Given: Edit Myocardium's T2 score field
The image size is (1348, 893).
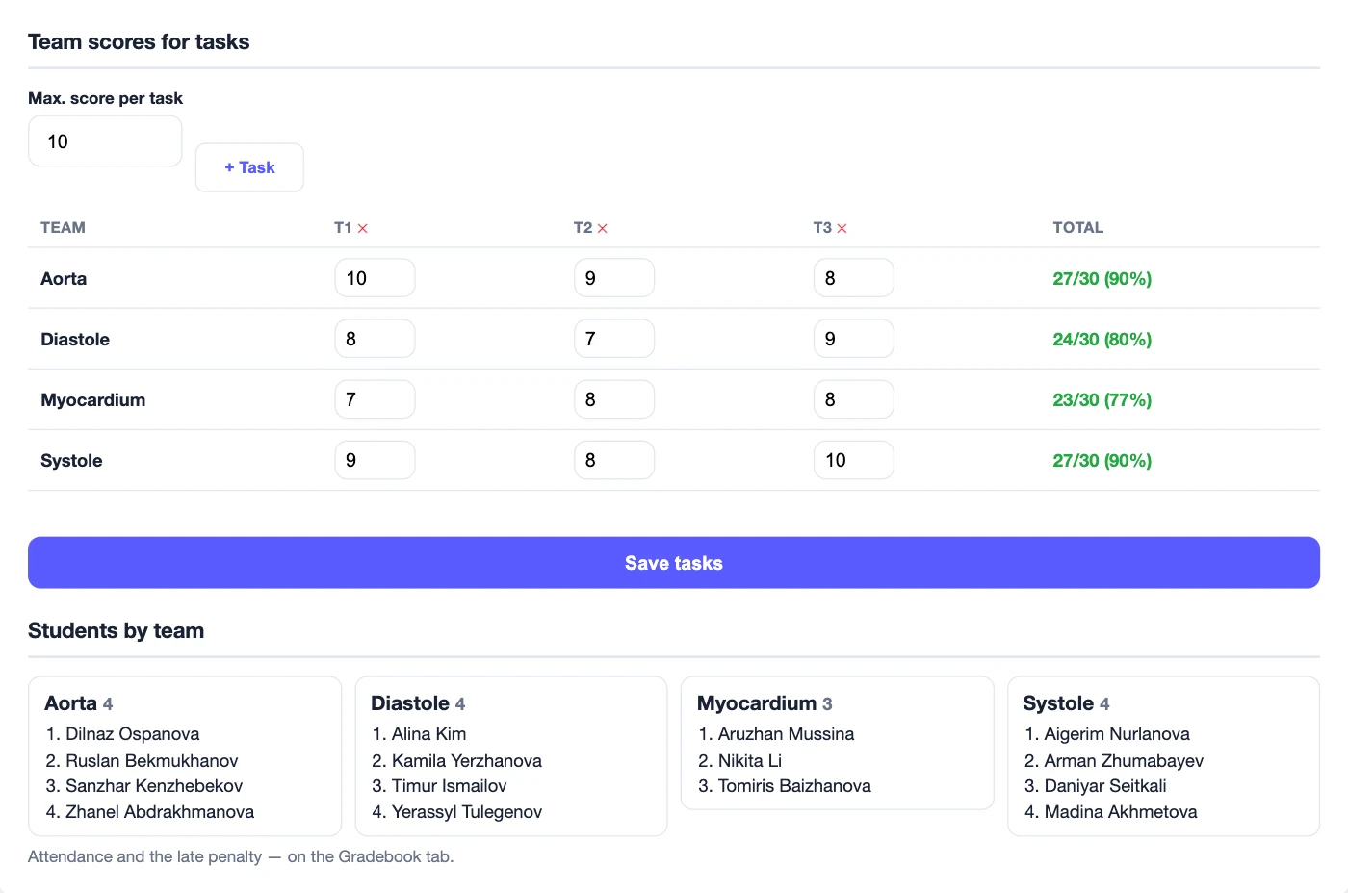Looking at the screenshot, I should tap(614, 399).
